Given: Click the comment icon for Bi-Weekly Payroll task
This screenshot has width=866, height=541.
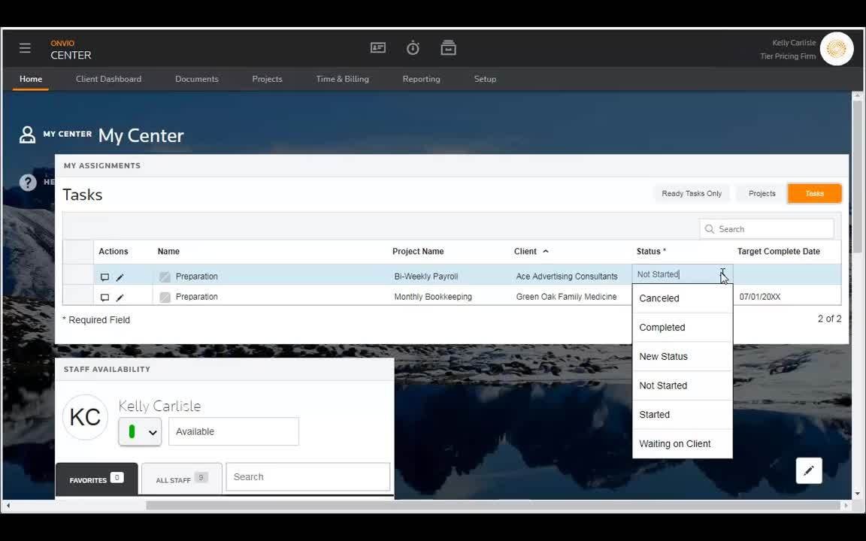Looking at the screenshot, I should (x=104, y=277).
